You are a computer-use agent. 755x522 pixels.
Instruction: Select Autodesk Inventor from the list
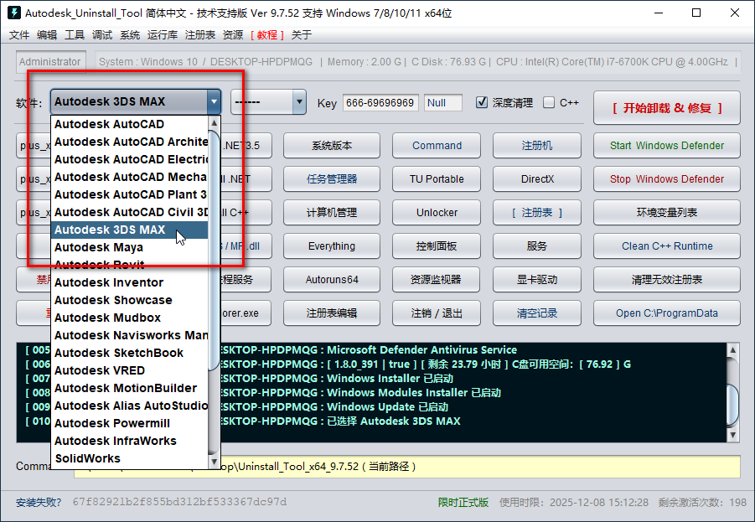pos(130,282)
